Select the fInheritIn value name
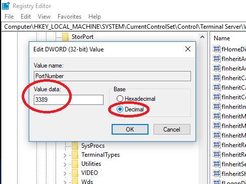 point(234,107)
